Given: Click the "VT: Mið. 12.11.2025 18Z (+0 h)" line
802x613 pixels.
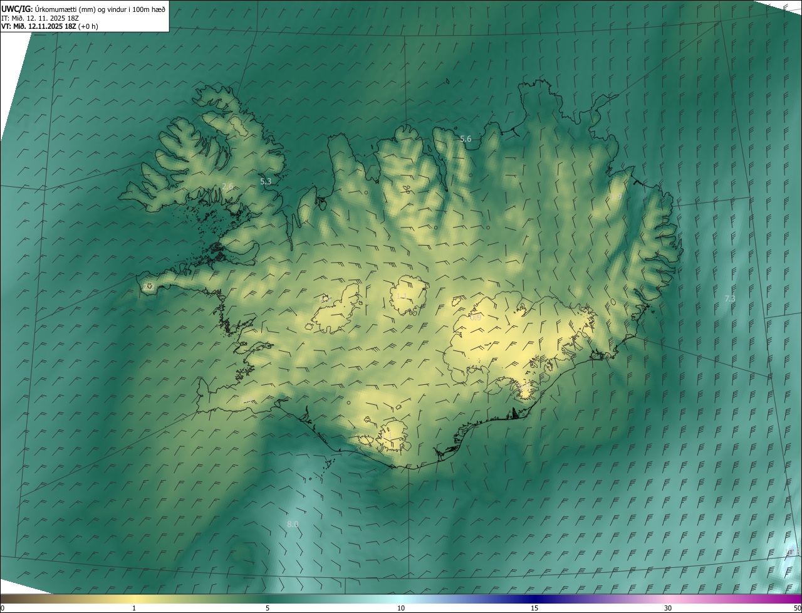Looking at the screenshot, I should (49, 26).
